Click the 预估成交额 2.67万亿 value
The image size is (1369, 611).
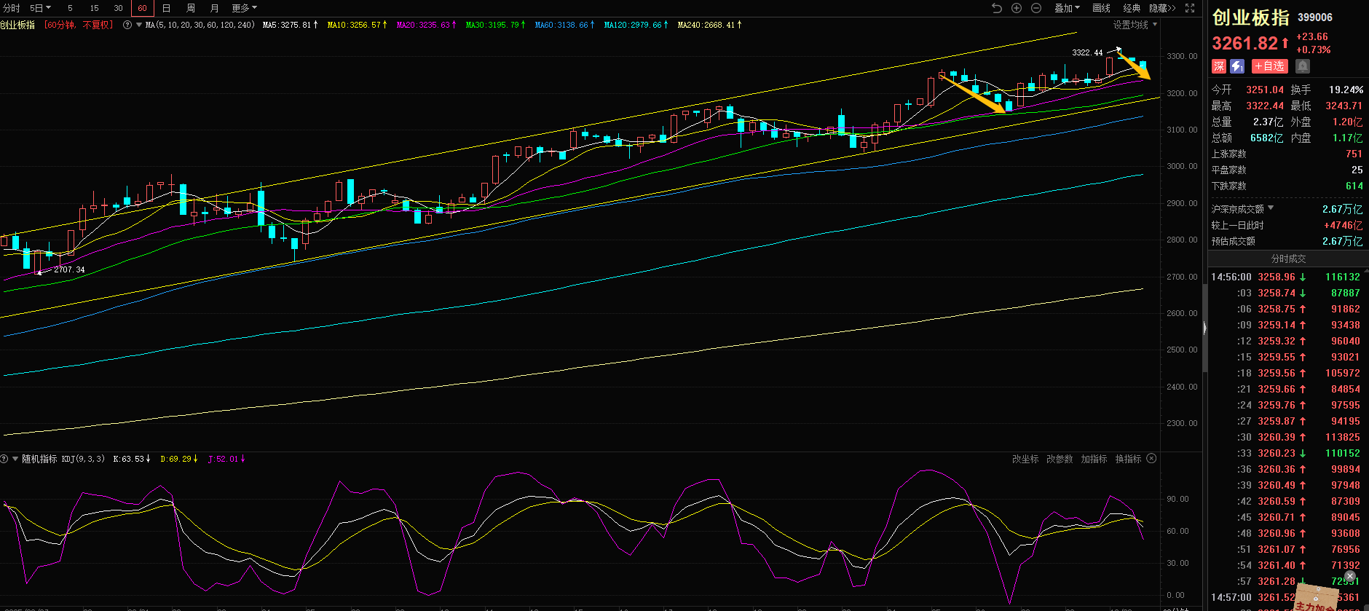point(1342,241)
